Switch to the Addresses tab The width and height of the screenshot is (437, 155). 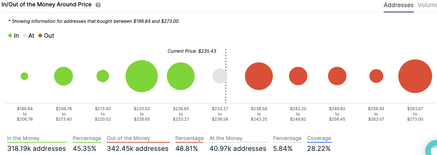click(398, 5)
